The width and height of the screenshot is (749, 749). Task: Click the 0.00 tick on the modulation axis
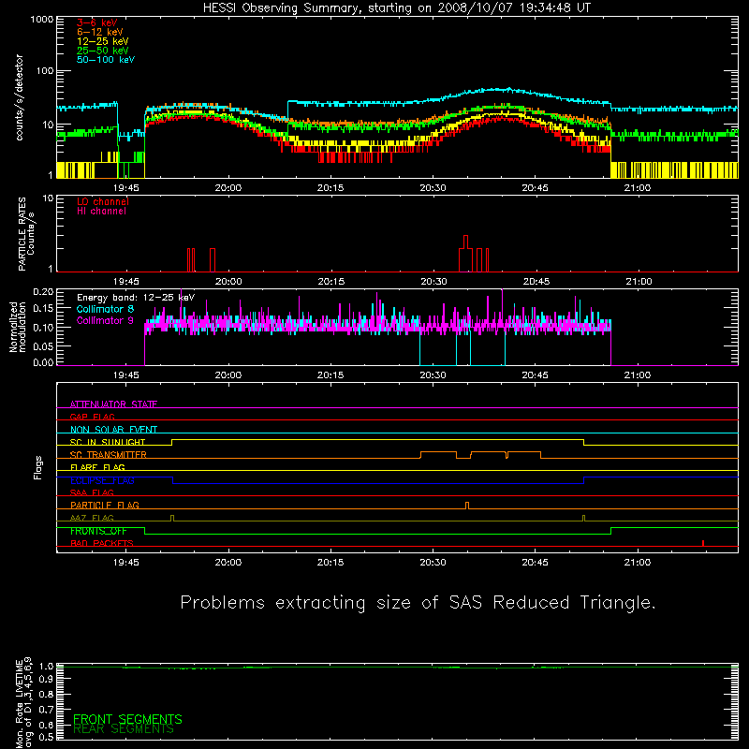[x=43, y=362]
